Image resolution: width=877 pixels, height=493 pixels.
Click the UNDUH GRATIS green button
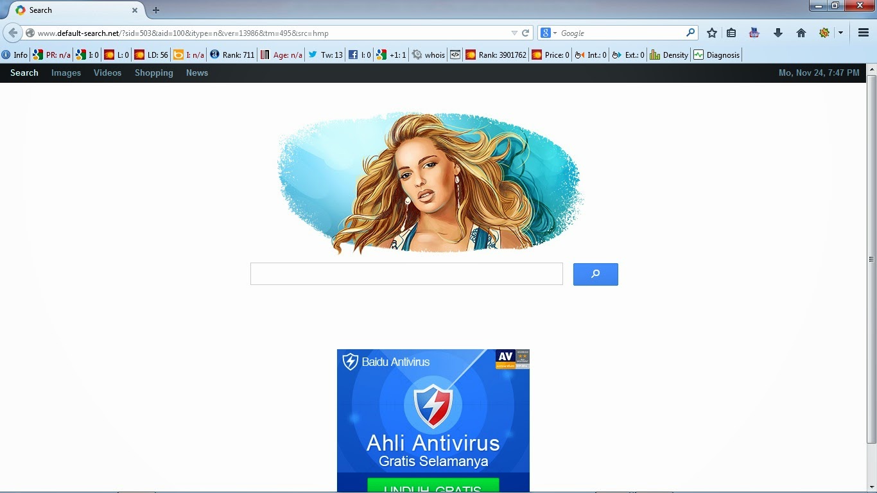pyautogui.click(x=433, y=485)
